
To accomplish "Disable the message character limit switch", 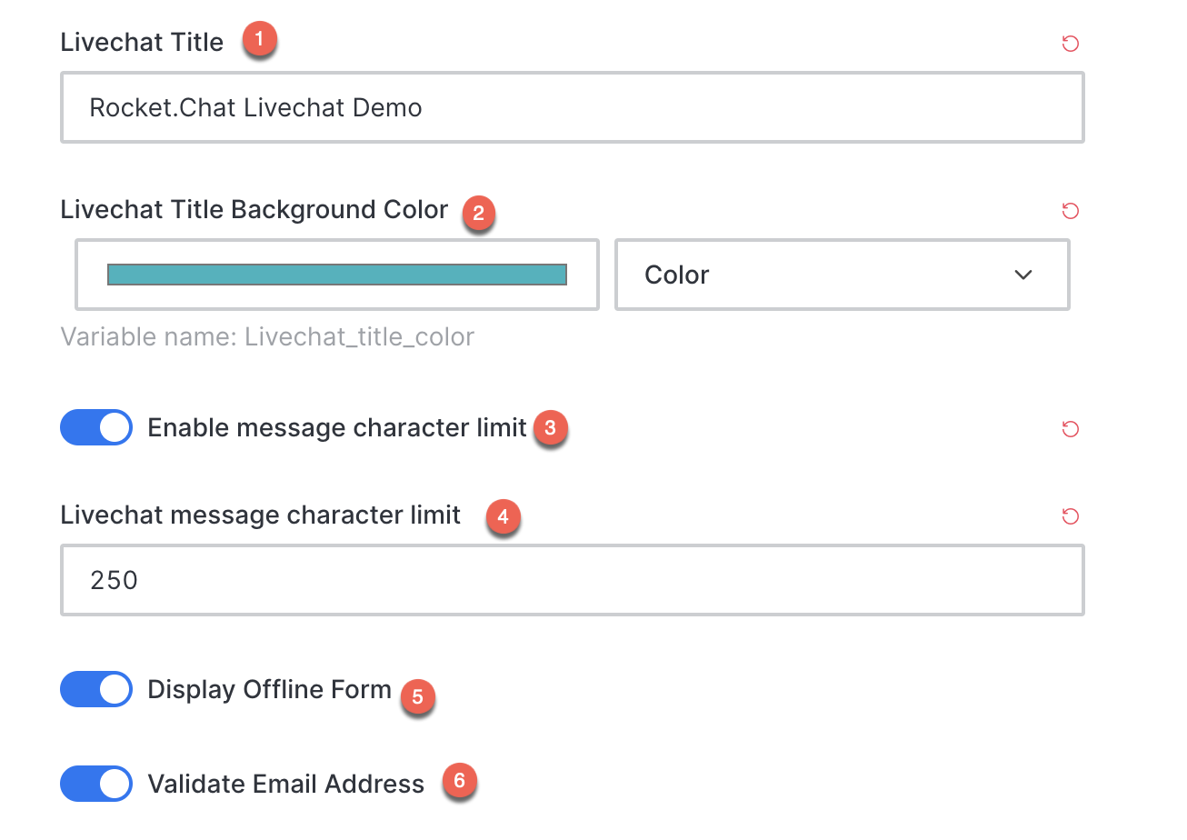I will [96, 427].
